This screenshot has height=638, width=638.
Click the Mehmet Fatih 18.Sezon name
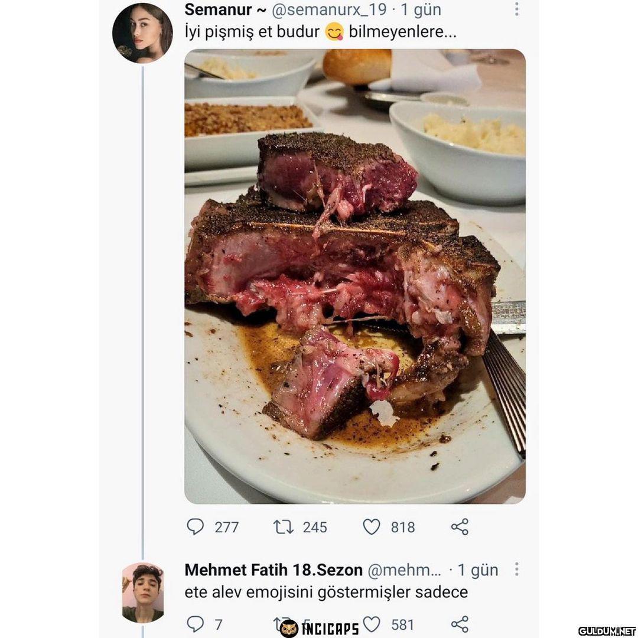point(274,570)
